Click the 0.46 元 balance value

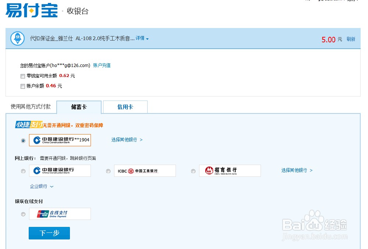click(x=54, y=86)
